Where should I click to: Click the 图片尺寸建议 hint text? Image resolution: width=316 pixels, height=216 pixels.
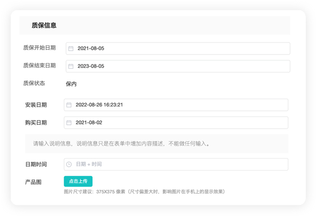pyautogui.click(x=144, y=191)
